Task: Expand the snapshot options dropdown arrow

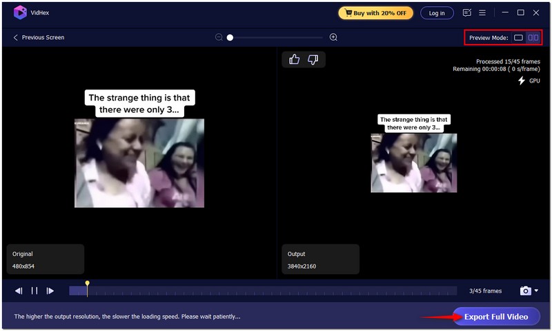Action: coord(537,292)
